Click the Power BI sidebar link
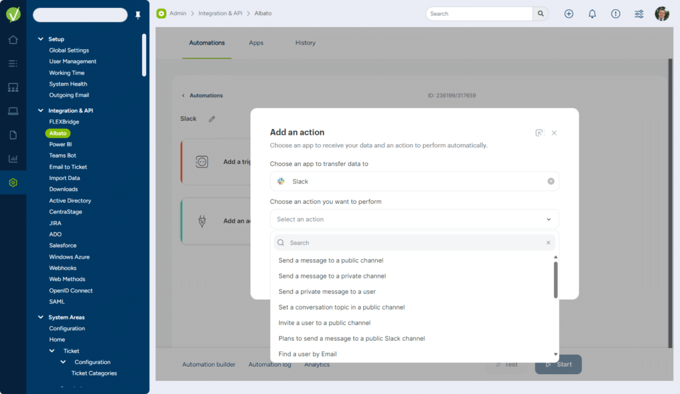680x394 pixels. [x=60, y=144]
